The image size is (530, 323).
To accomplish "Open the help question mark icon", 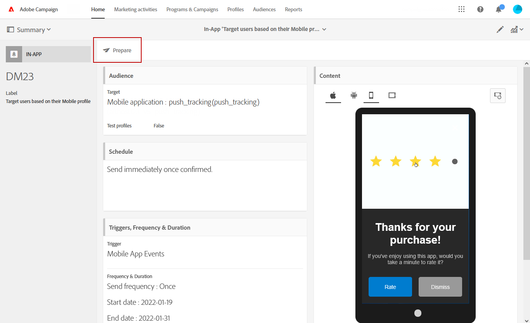I will [480, 9].
